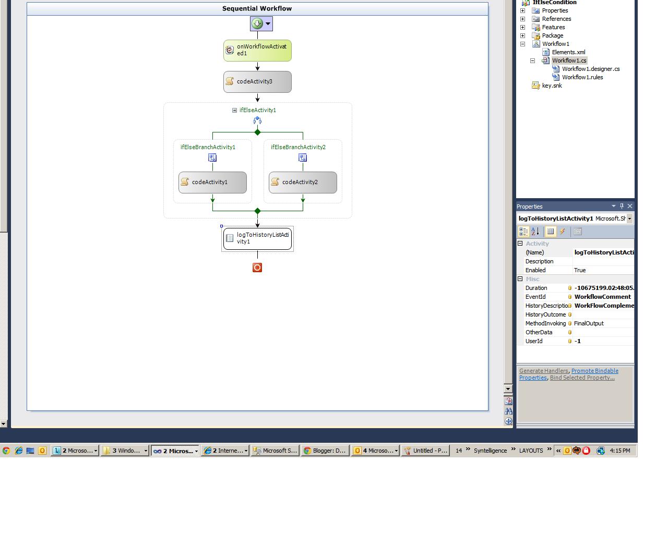Toggle Categorized view in Properties panel

[x=523, y=232]
